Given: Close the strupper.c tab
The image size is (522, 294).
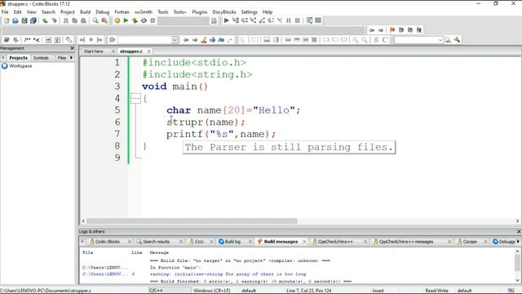Looking at the screenshot, I should [149, 51].
